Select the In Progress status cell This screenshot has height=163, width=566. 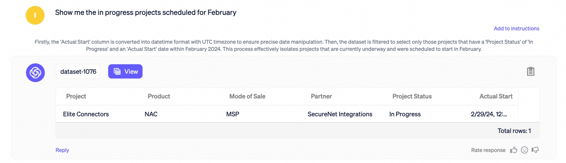(x=405, y=114)
